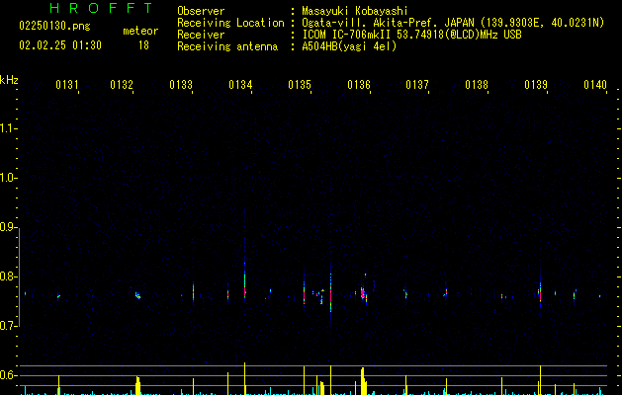Click the 0140 time marker

[595, 85]
